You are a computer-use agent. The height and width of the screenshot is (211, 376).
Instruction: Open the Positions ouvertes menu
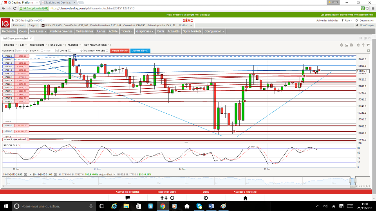61,31
